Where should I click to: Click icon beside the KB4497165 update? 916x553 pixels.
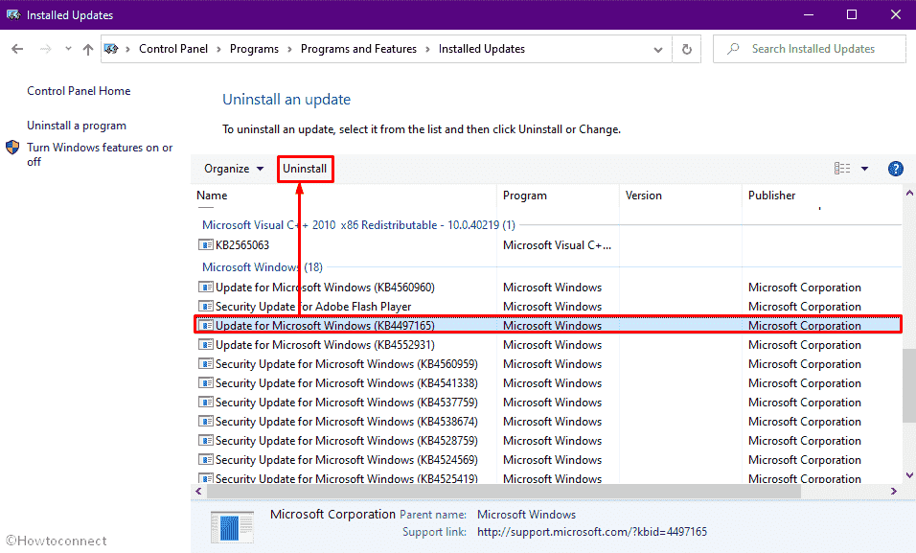click(206, 325)
